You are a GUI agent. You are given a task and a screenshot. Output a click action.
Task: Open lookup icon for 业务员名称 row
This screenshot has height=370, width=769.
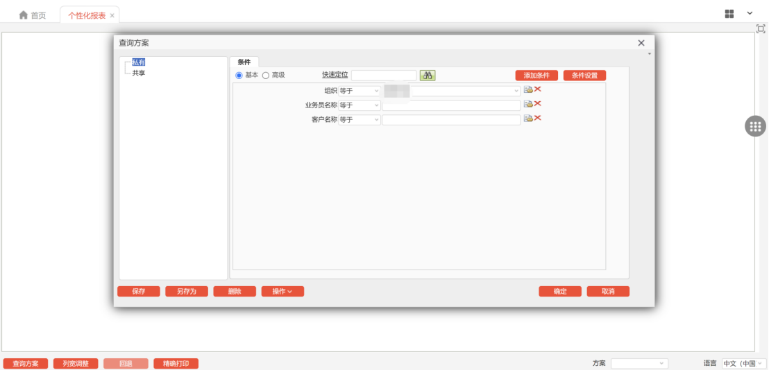coord(528,104)
